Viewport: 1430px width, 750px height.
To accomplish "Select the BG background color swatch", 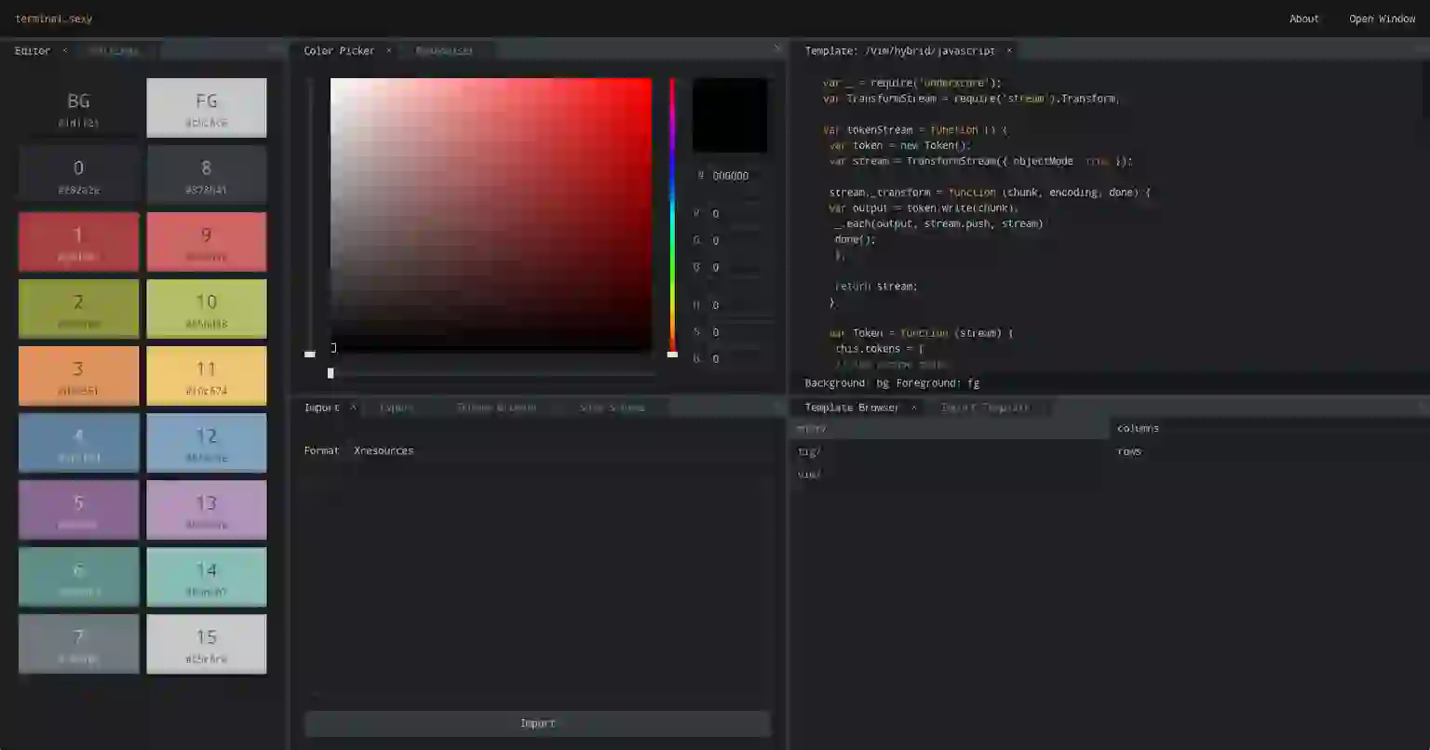I will point(79,108).
